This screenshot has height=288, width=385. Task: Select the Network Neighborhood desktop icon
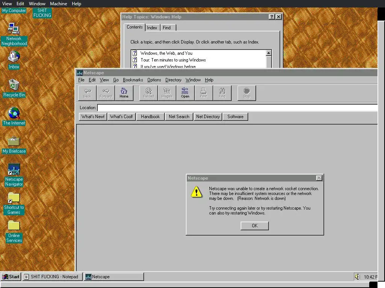pos(14,34)
